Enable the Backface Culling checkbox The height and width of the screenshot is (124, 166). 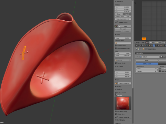[116, 112]
